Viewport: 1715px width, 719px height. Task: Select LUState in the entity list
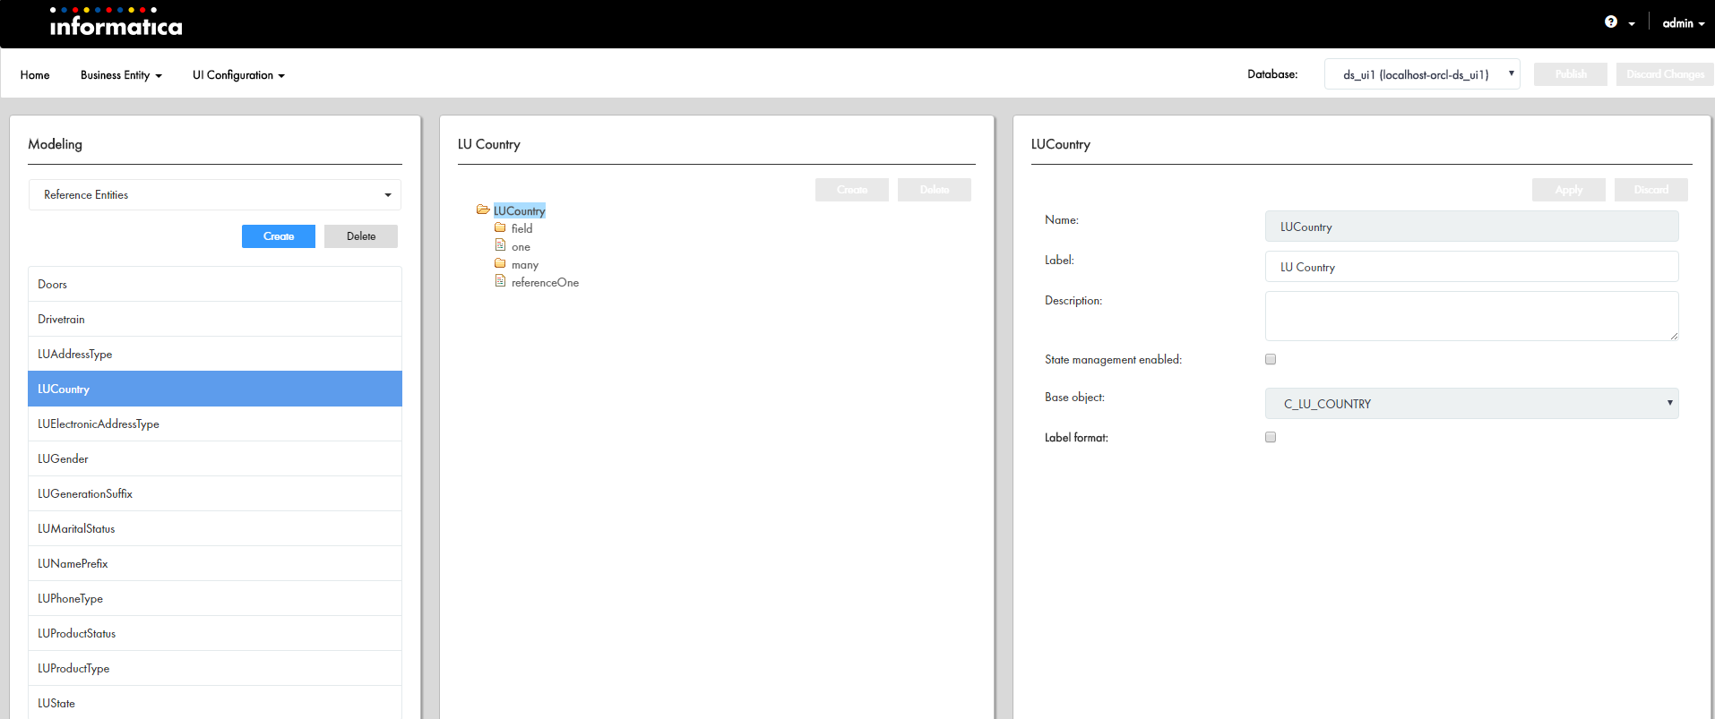pos(215,703)
